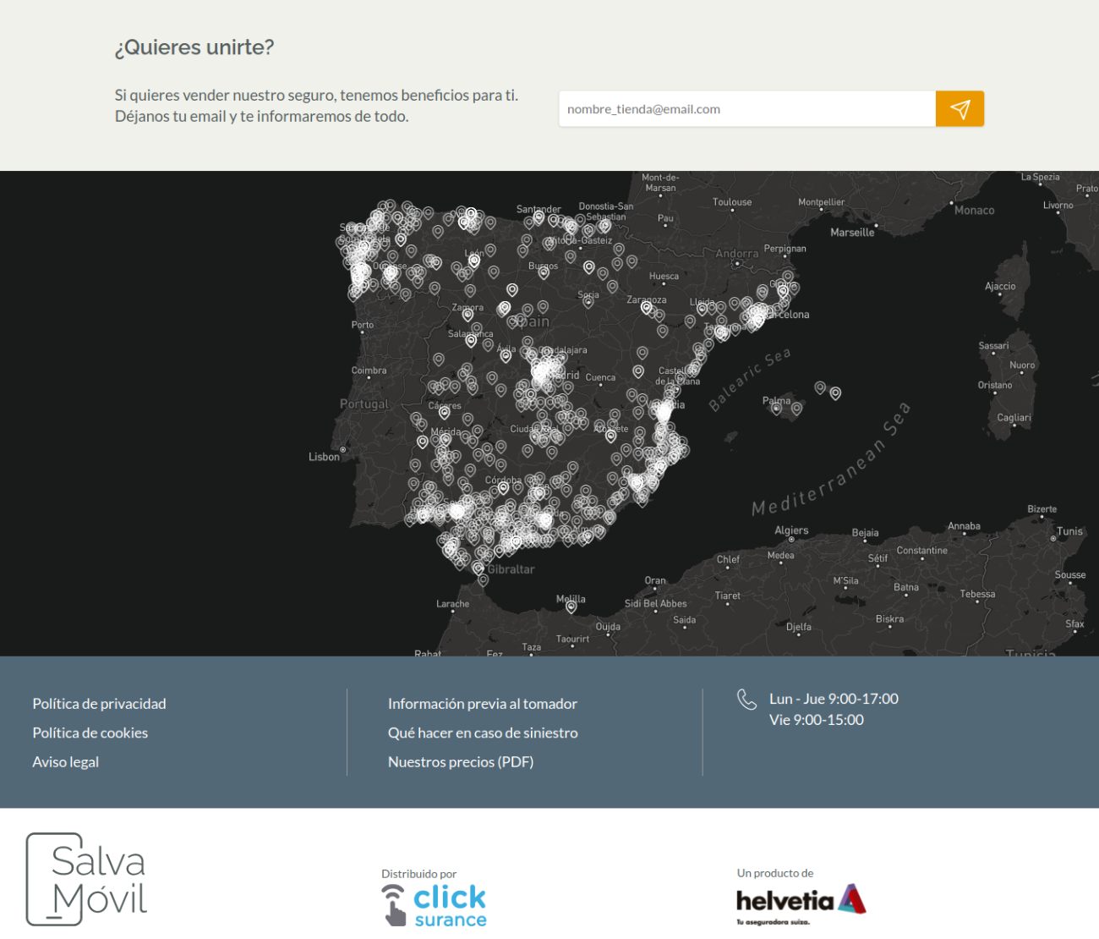The width and height of the screenshot is (1099, 939).
Task: Click the Salva Móvil logo
Action: tap(87, 879)
